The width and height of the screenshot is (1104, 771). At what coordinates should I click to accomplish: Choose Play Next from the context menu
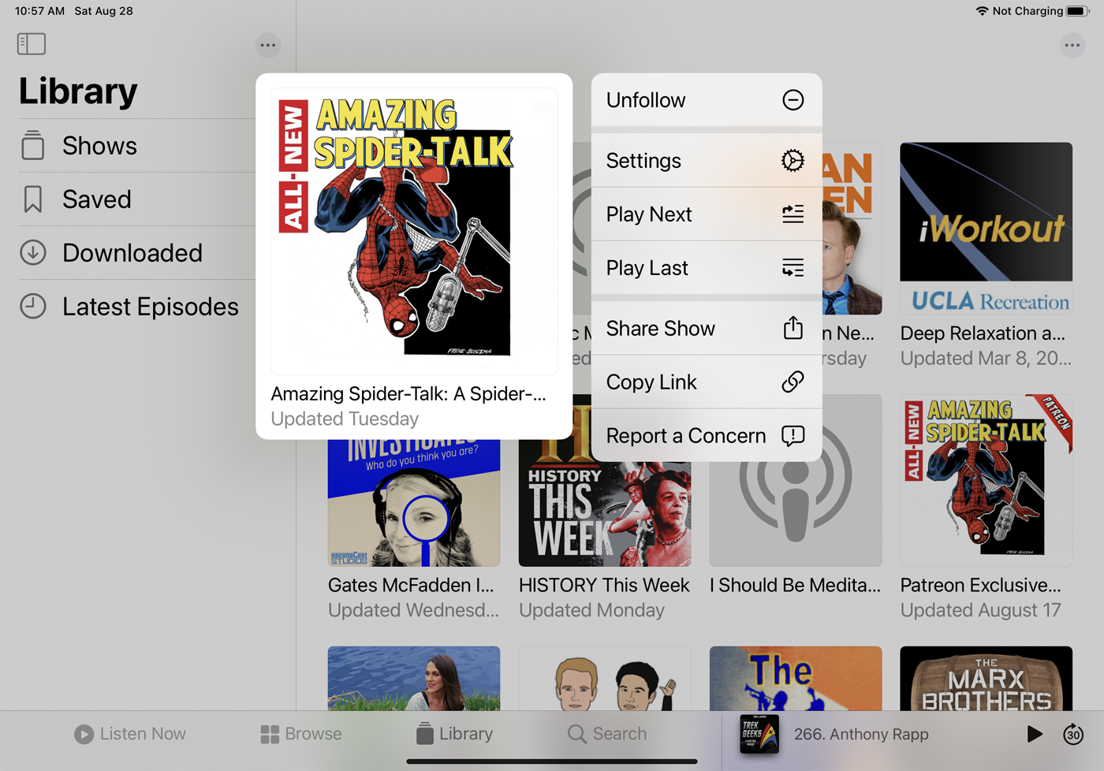coord(707,214)
